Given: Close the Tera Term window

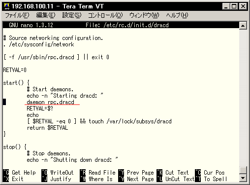Looking at the screenshot, I should pyautogui.click(x=243, y=6).
